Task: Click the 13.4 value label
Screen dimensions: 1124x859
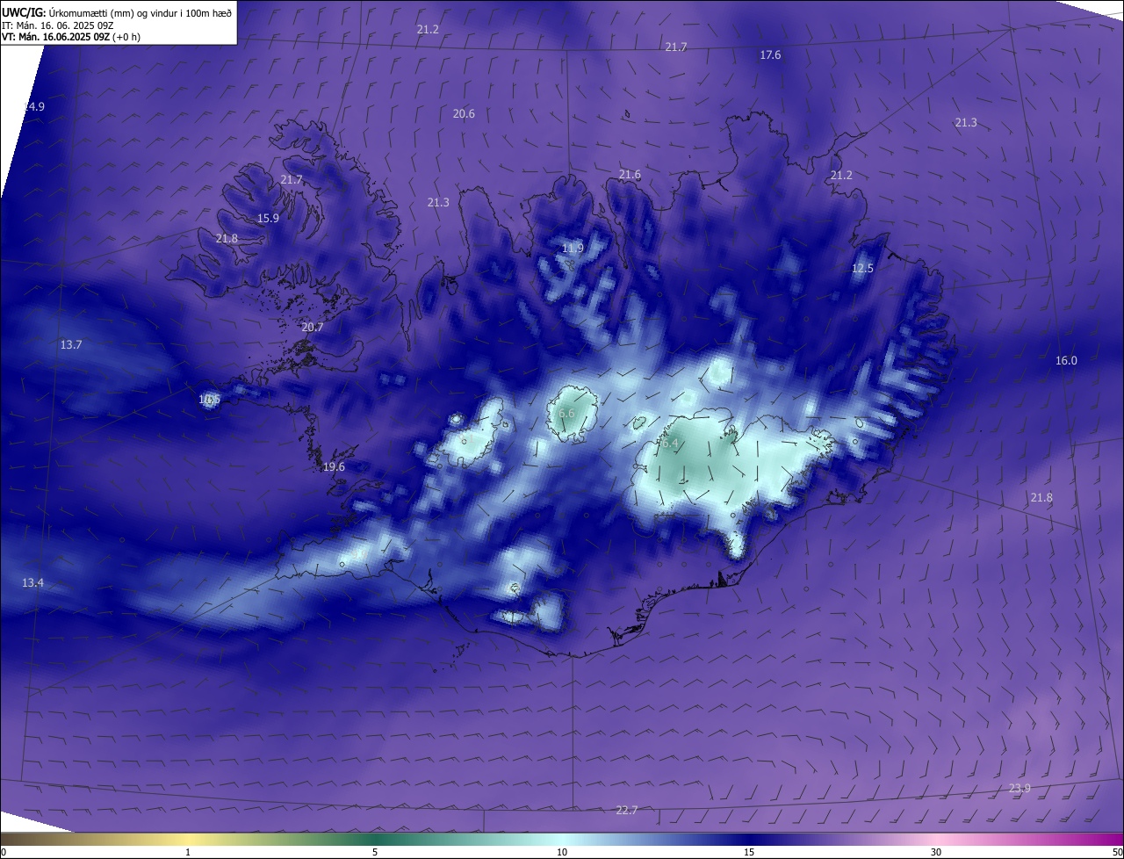Action: point(32,583)
